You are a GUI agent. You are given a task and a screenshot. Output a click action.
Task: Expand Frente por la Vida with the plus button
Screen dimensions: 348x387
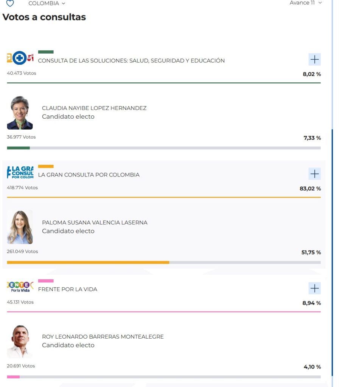point(314,288)
